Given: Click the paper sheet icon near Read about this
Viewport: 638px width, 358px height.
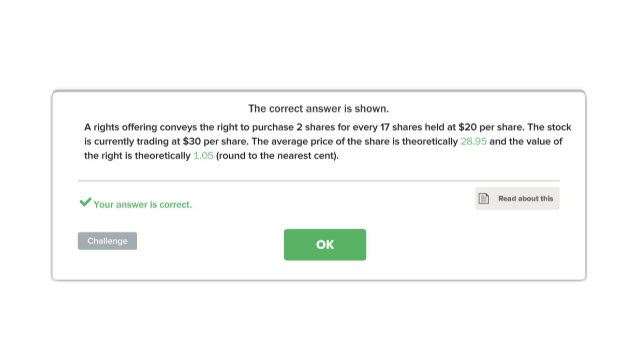Looking at the screenshot, I should click(x=484, y=198).
